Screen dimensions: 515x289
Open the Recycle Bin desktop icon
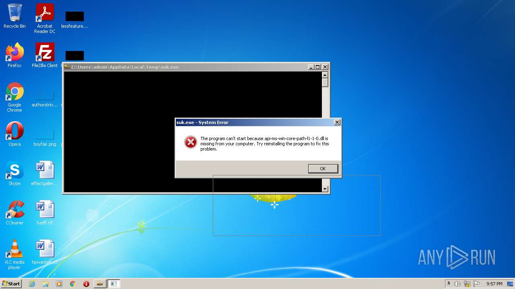[x=14, y=16]
